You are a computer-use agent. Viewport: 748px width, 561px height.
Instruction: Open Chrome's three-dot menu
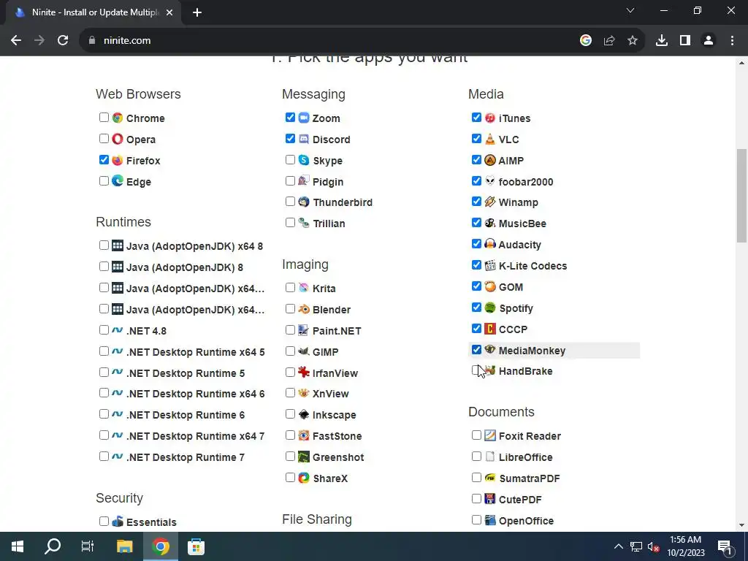[732, 41]
